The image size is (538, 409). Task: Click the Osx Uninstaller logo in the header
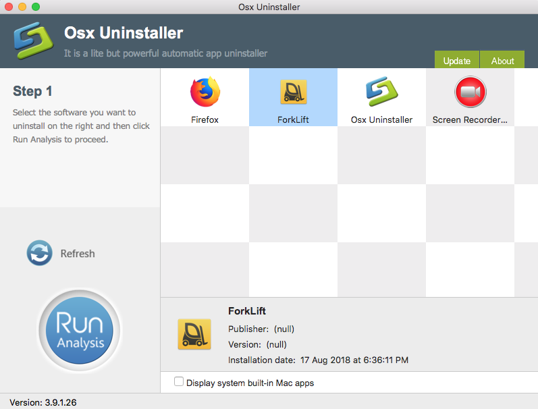tap(33, 40)
